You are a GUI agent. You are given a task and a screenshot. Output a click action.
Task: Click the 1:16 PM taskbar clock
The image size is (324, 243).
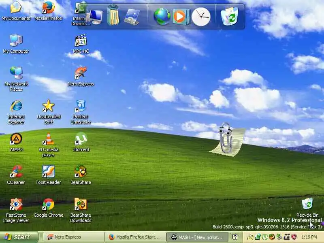[309, 237]
